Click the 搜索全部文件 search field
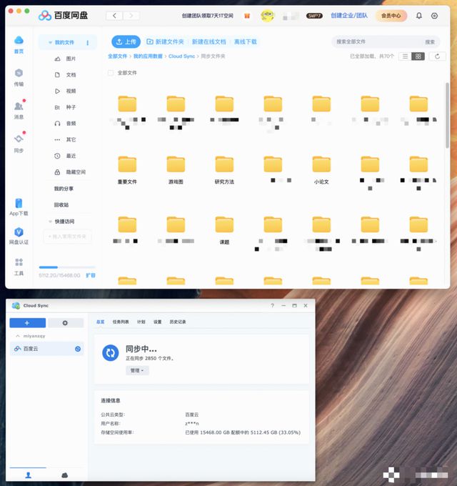457x486 pixels. click(379, 42)
